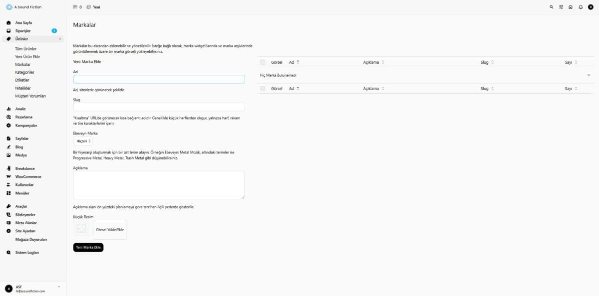Screen dimensions: 599x296
Task: Go to Analiz in the sidebar
Action: point(20,109)
